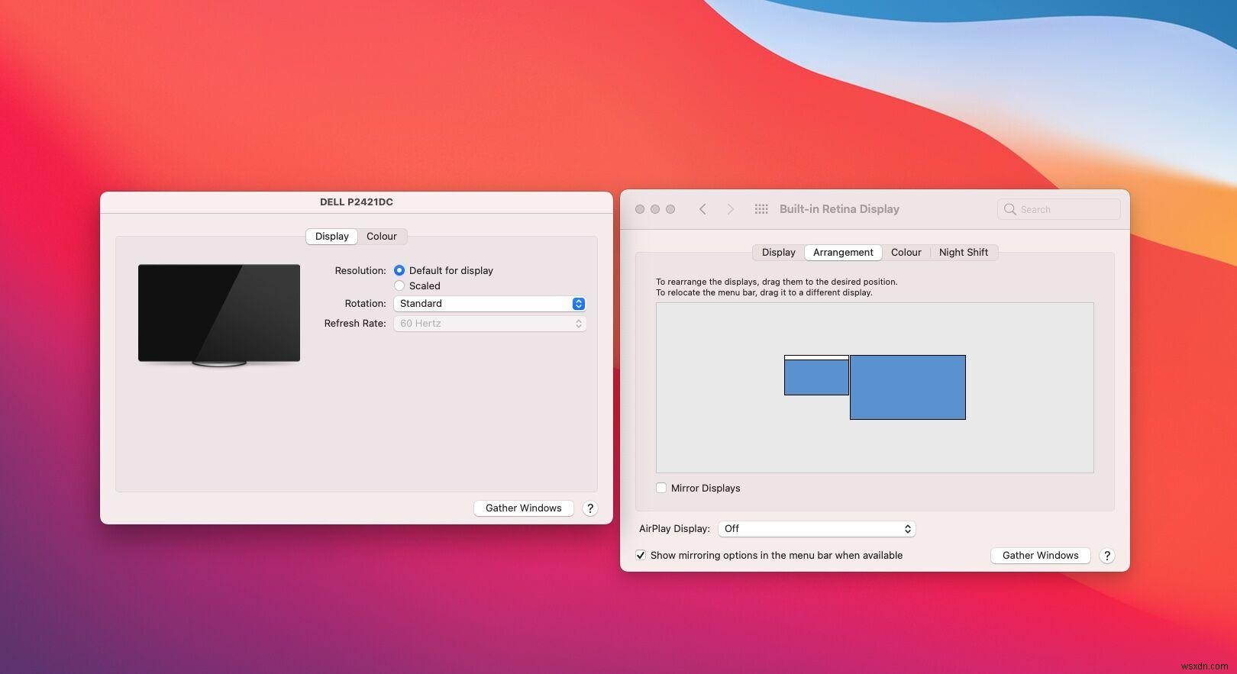The width and height of the screenshot is (1237, 674).
Task: Close the Built-in Retina Display window
Action: [640, 209]
